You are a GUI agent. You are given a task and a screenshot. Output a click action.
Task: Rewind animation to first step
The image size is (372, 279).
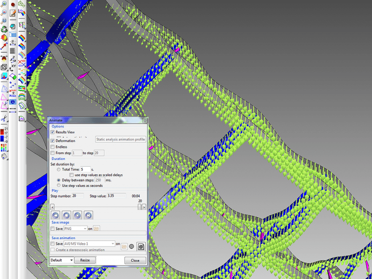click(56, 215)
